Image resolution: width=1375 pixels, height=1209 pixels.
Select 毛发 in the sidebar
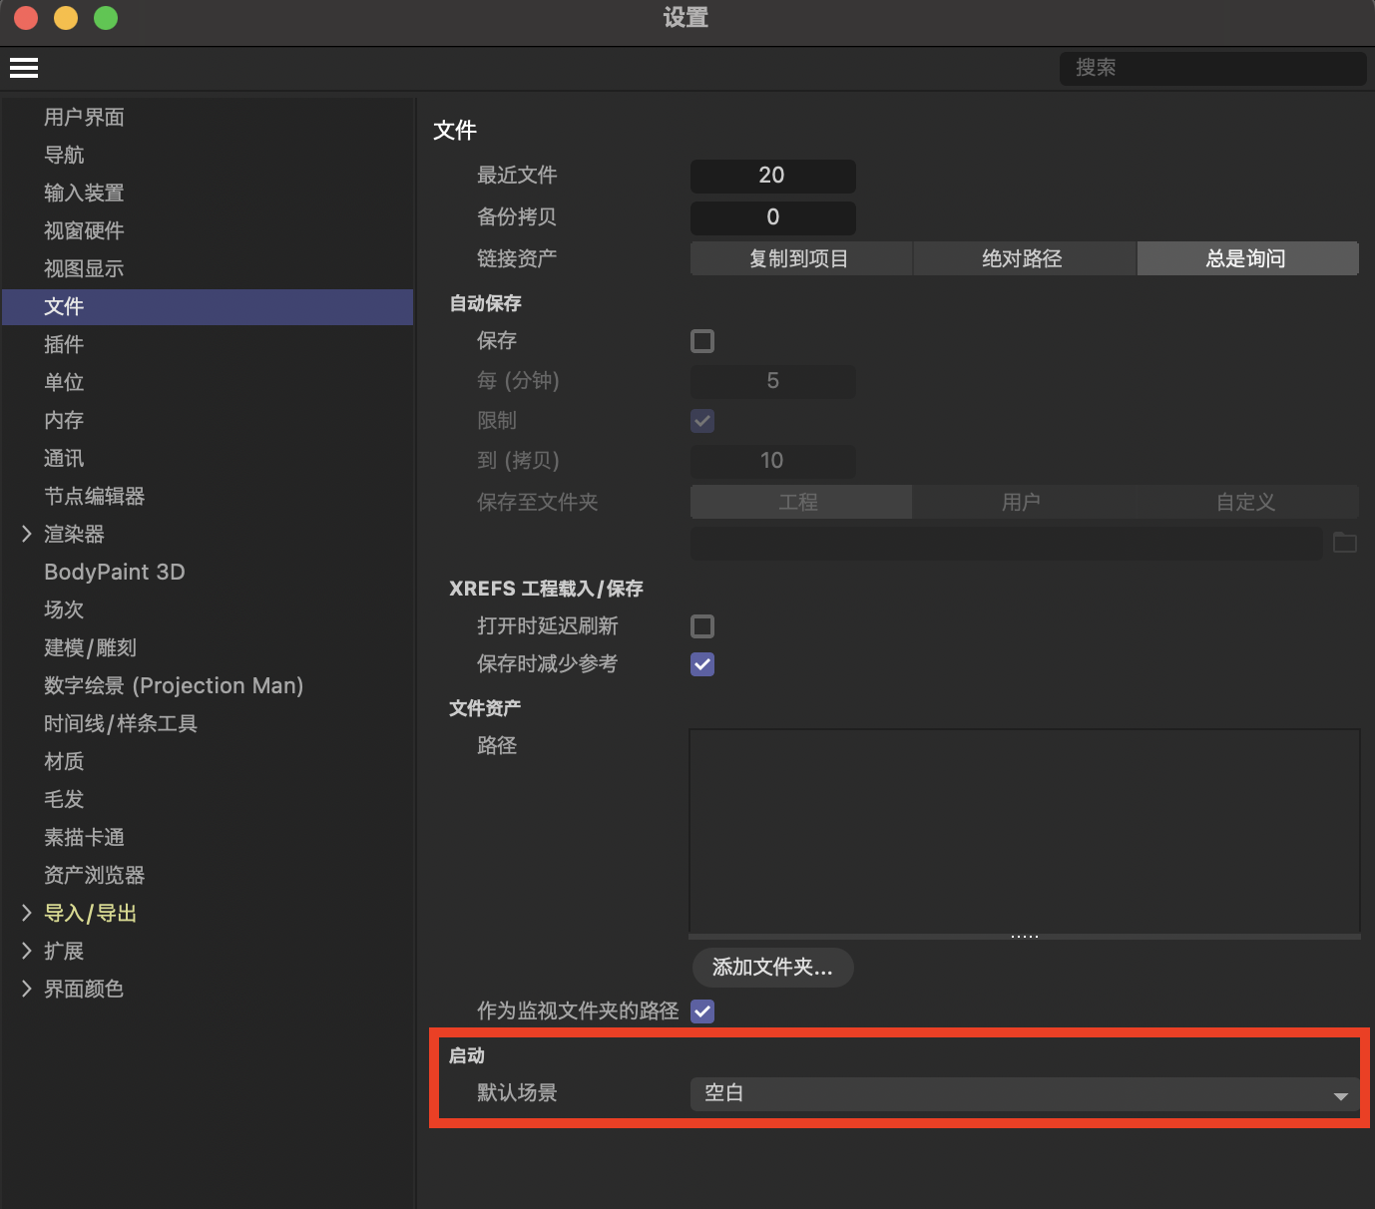[64, 799]
